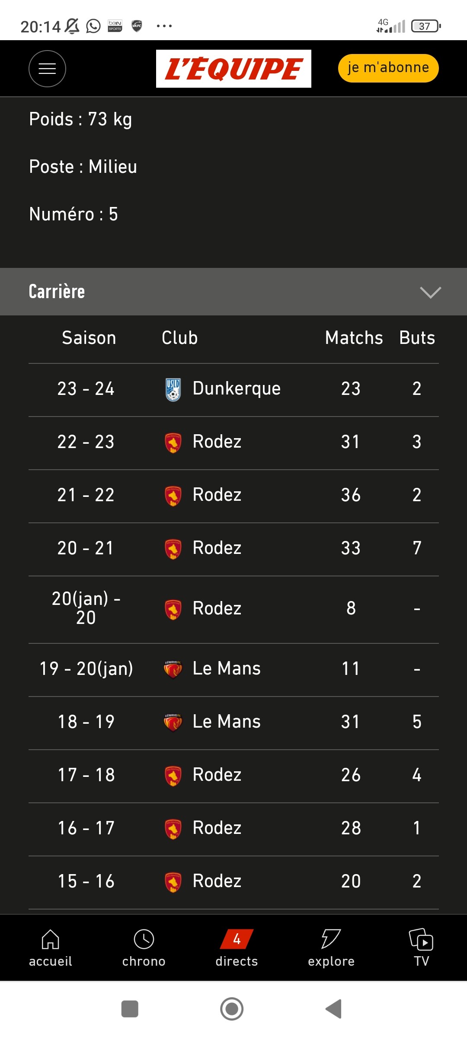Open Dunkerque club link

(237, 388)
